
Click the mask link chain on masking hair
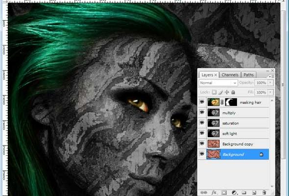coord(222,102)
